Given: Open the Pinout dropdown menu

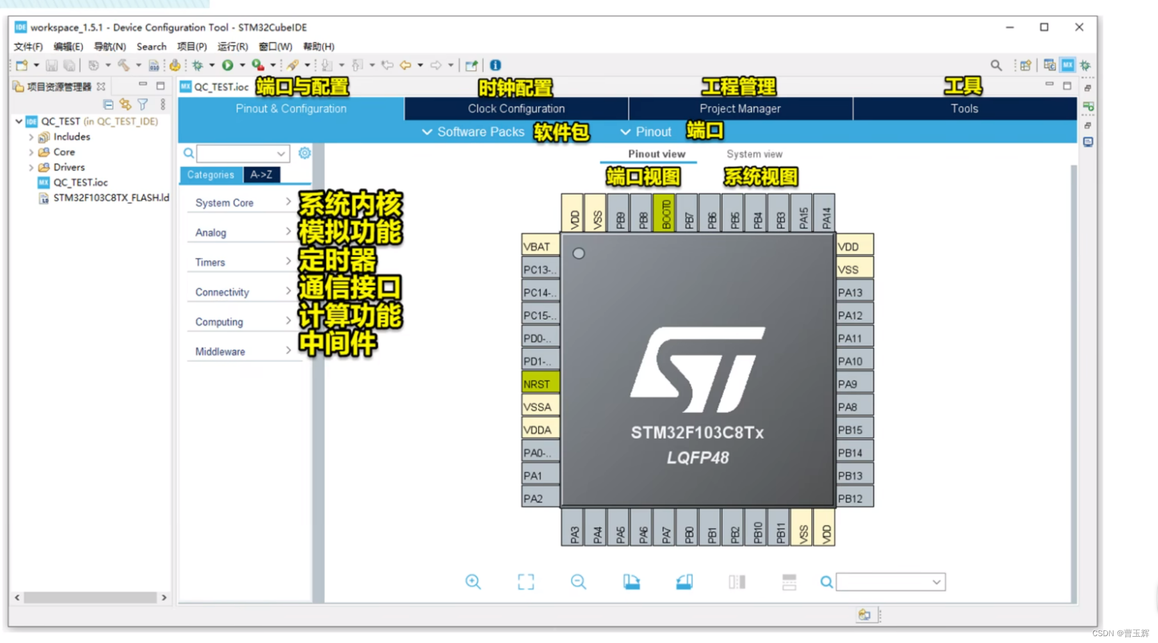Looking at the screenshot, I should [646, 132].
